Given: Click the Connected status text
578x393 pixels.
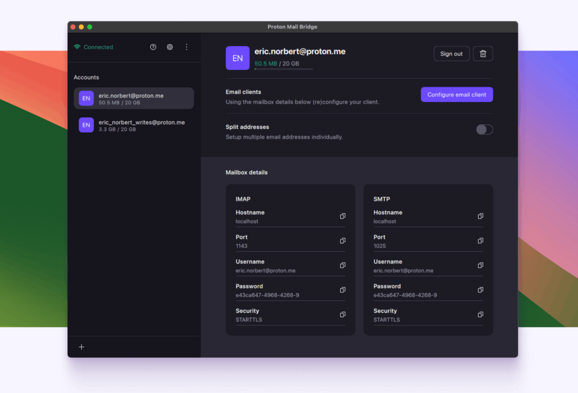Looking at the screenshot, I should pos(98,47).
